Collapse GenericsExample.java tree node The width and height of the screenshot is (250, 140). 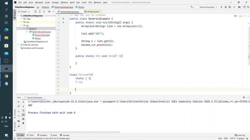click(27, 32)
